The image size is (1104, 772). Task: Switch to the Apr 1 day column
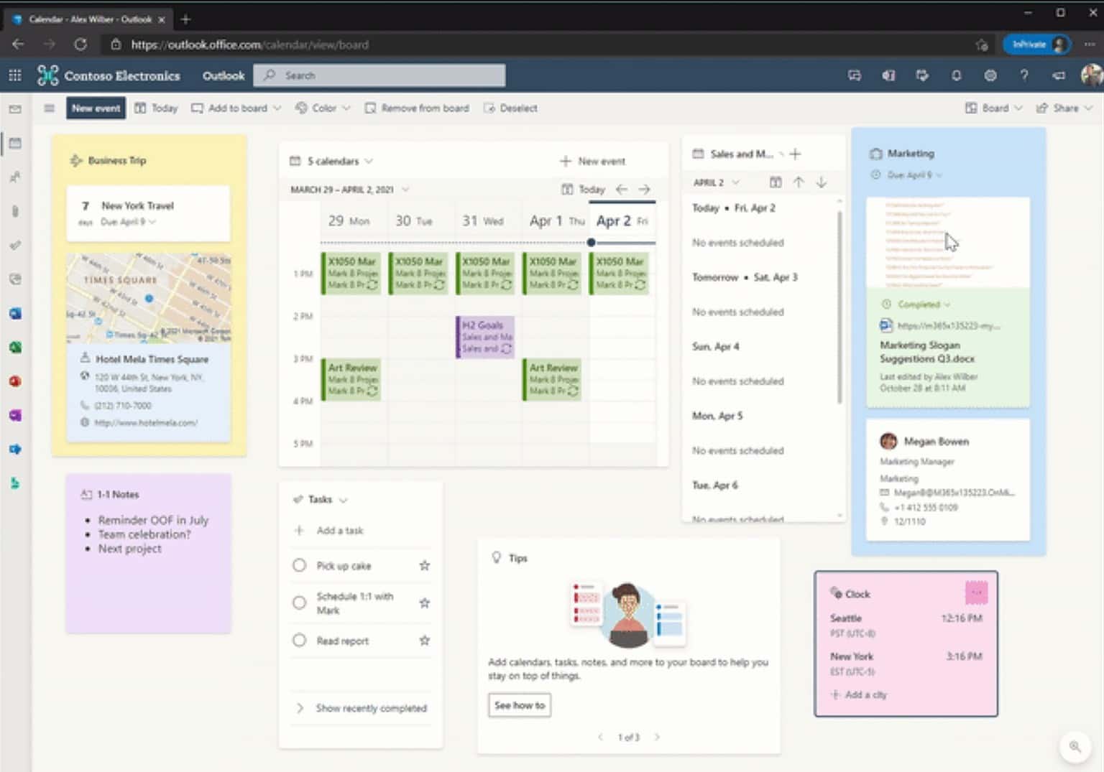point(555,220)
